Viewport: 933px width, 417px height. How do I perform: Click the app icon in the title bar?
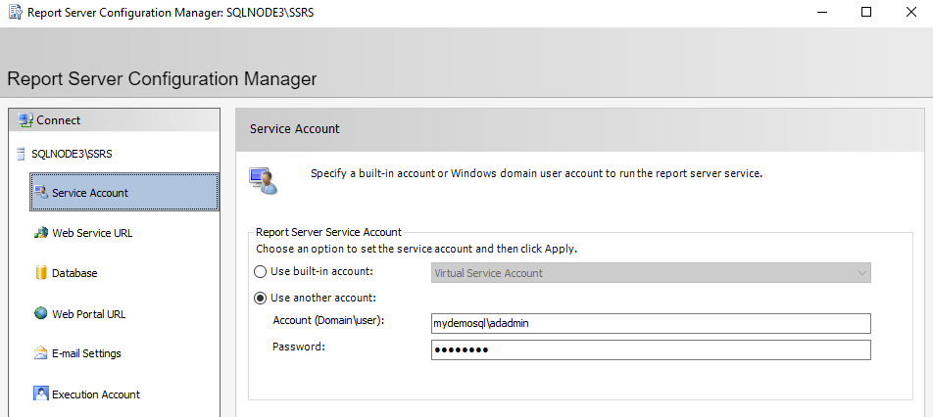tap(15, 13)
